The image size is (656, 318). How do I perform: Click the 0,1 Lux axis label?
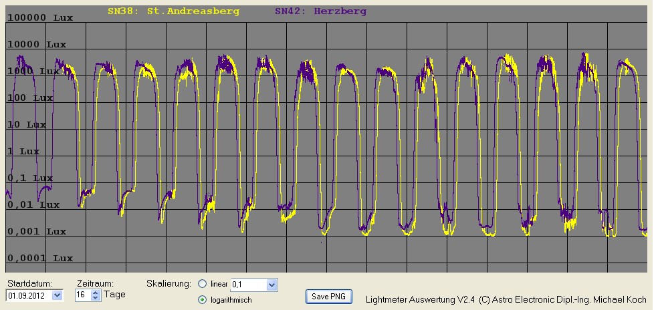point(30,178)
